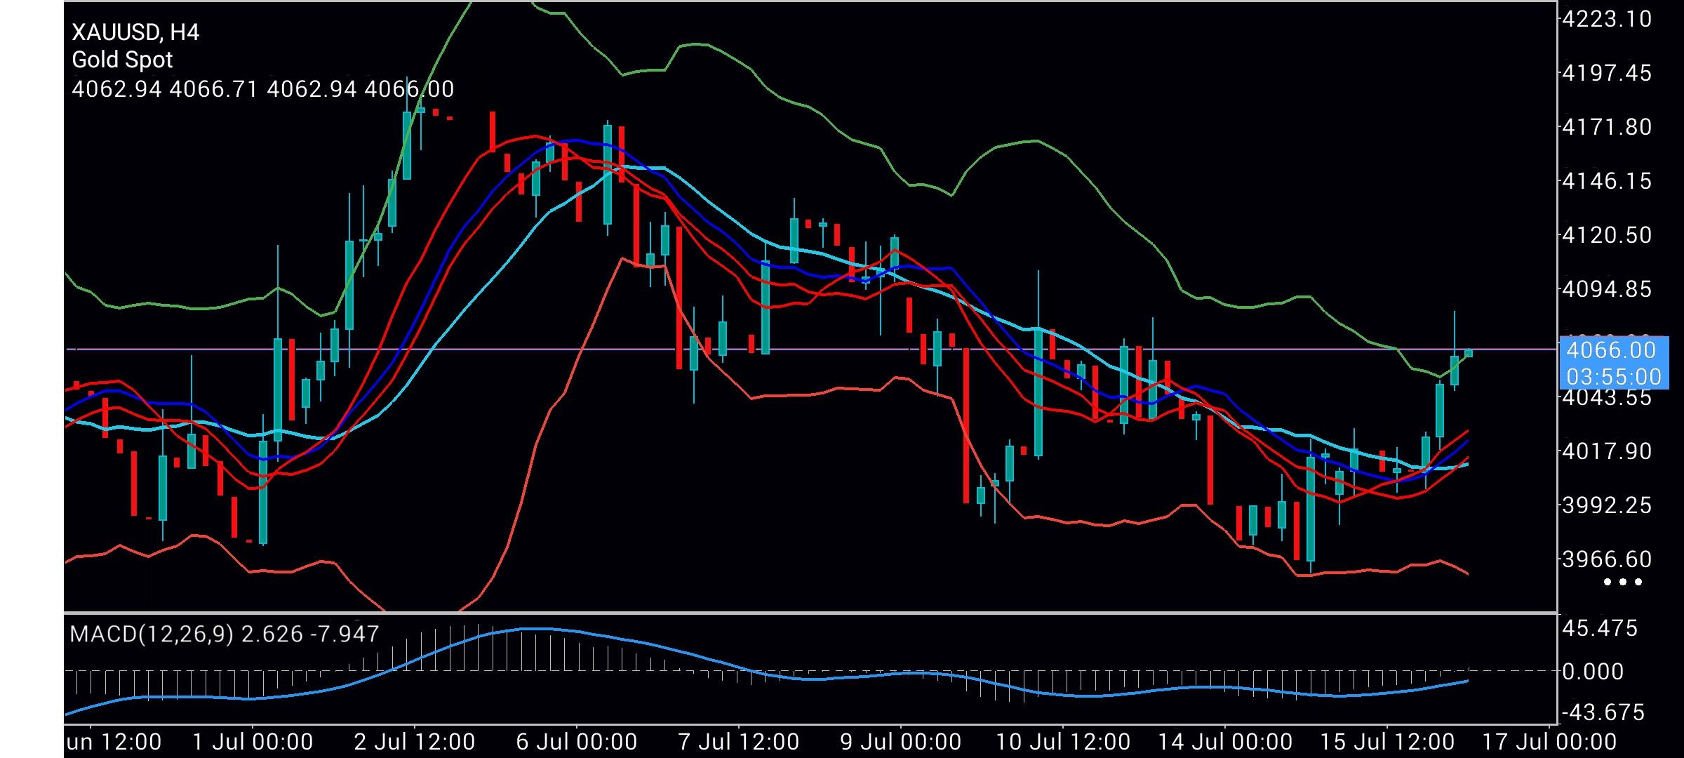This screenshot has width=1684, height=758.
Task: Select the 14 Jul 00:00 time label
Action: point(1225,742)
